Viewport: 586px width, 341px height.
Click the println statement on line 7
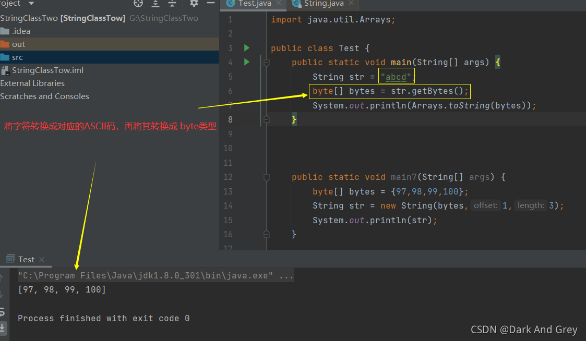click(x=424, y=106)
